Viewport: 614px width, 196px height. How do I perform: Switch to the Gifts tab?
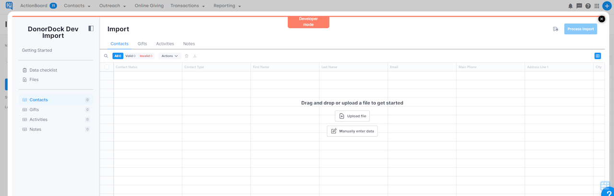(x=142, y=44)
